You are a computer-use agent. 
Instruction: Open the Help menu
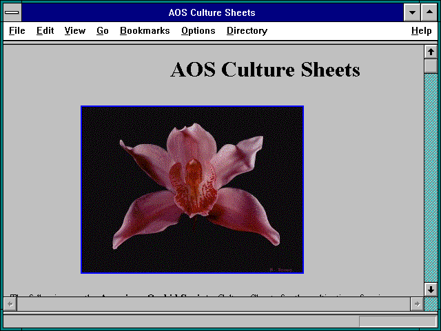click(x=421, y=30)
